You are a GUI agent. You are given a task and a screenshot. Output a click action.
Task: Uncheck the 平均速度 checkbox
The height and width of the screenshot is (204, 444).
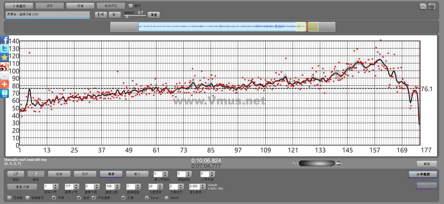click(x=94, y=198)
